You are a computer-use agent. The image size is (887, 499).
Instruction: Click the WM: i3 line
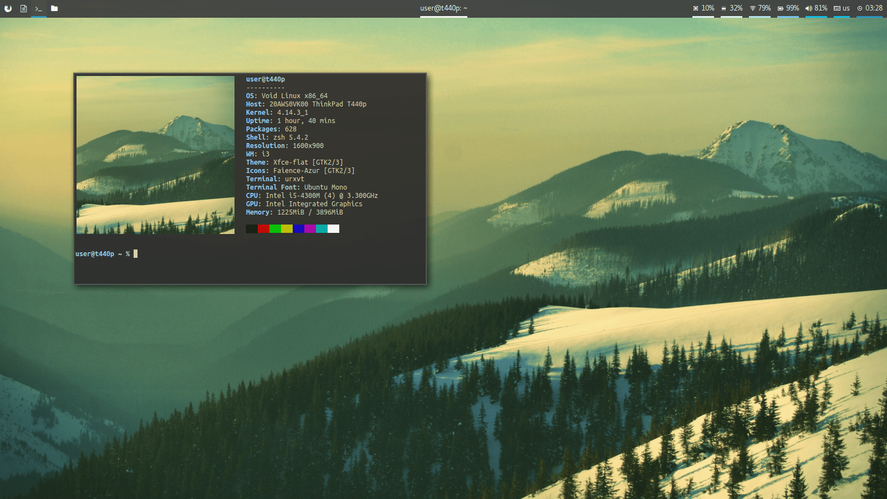[x=258, y=154]
